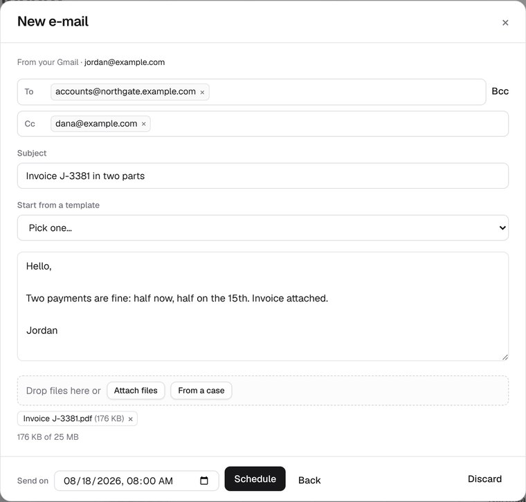Click inside the message body text area
The width and height of the screenshot is (526, 502).
263,306
